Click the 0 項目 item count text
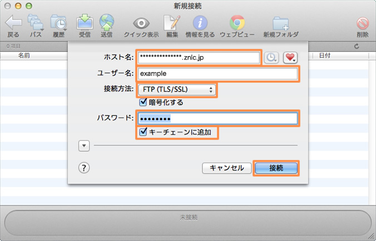This screenshot has width=376, height=241. click(x=13, y=46)
